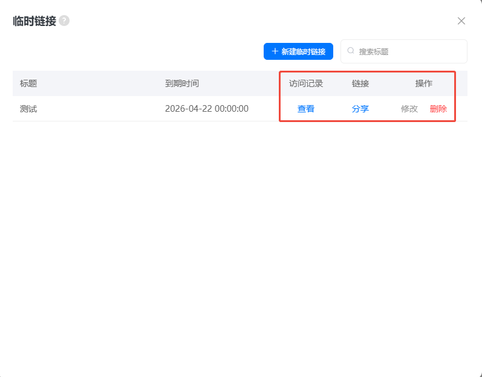The height and width of the screenshot is (377, 482).
Task: Click the 到期时间 column header
Action: point(182,83)
